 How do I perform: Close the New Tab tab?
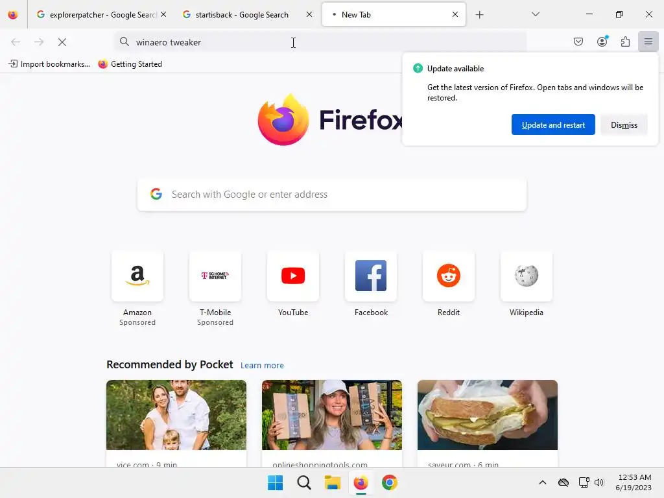(455, 15)
